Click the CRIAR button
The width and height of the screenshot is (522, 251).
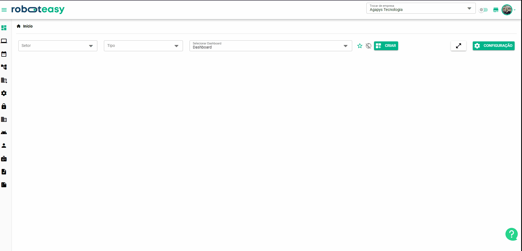click(x=386, y=46)
